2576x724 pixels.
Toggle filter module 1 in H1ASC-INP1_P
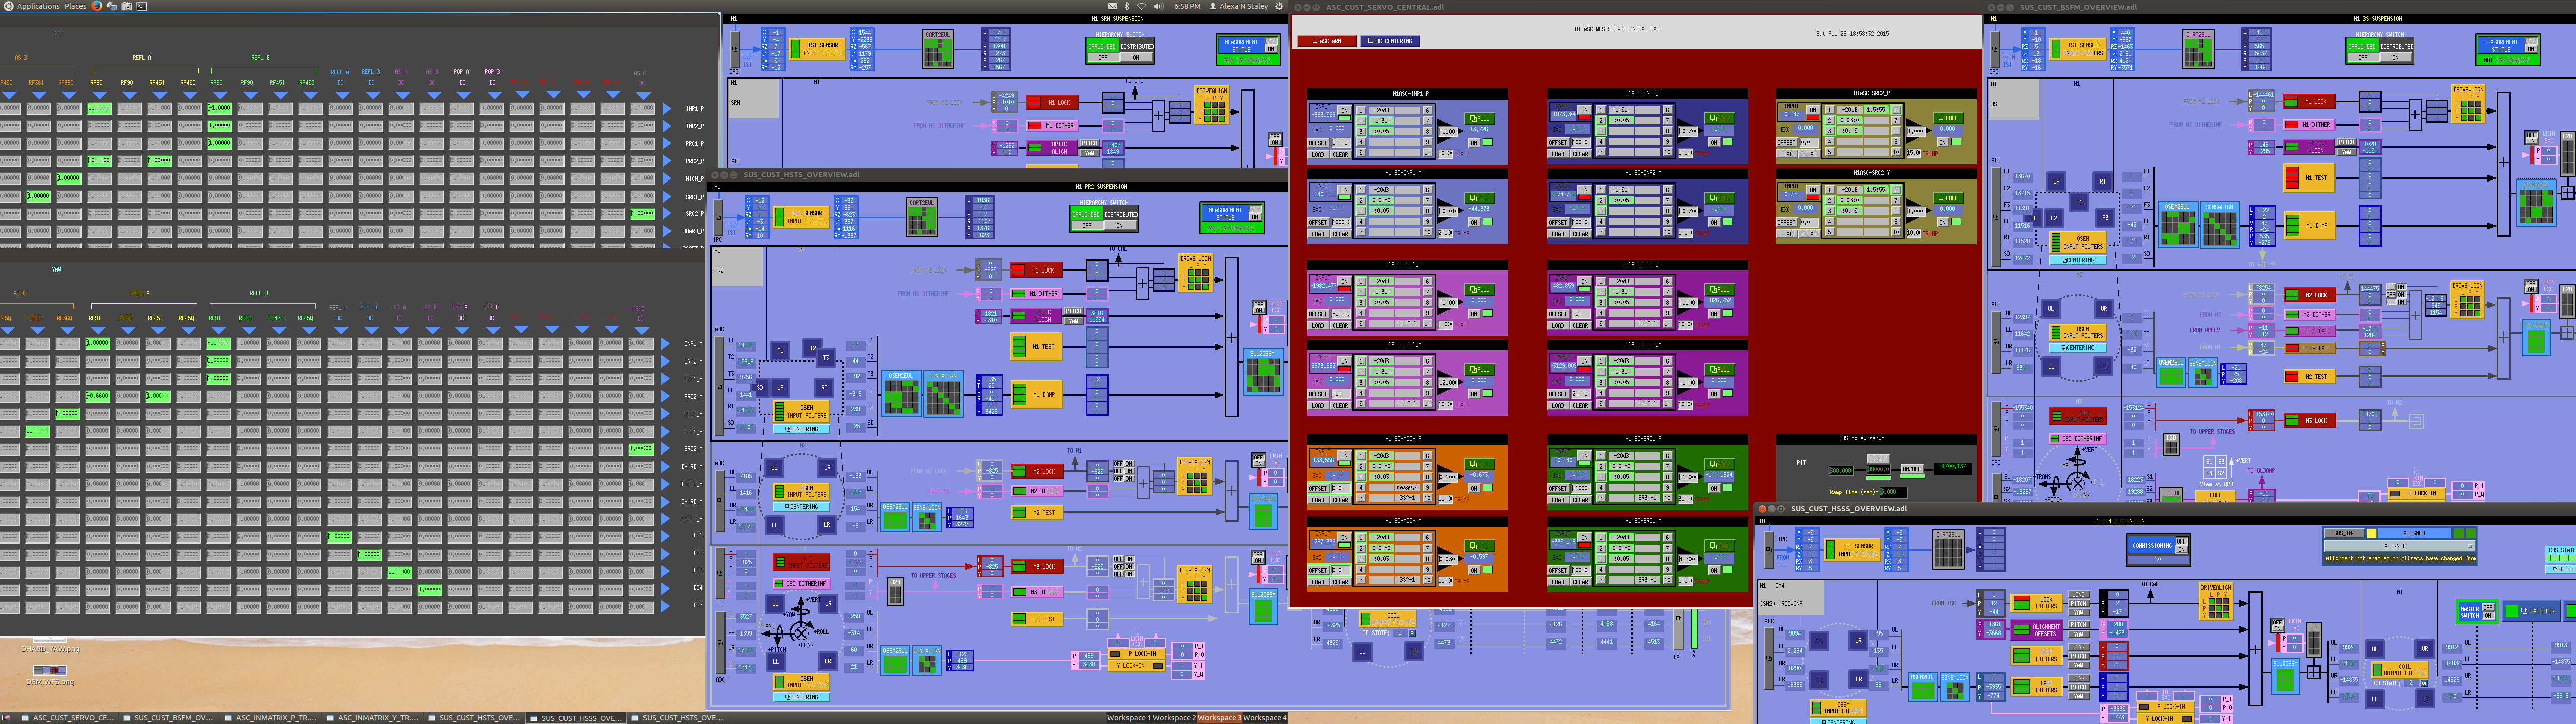click(1361, 110)
